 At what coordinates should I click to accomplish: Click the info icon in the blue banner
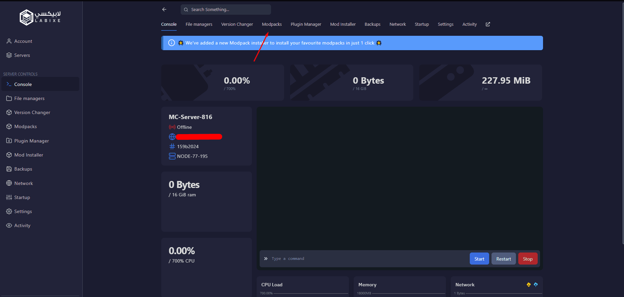click(x=172, y=43)
